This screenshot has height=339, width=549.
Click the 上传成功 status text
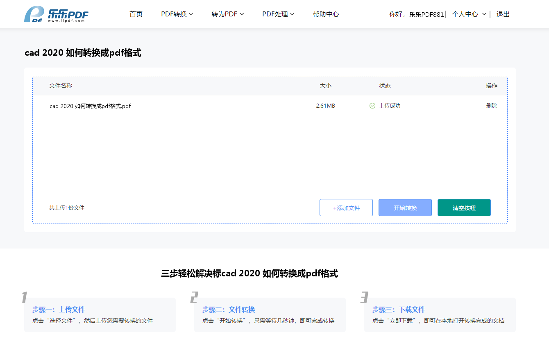point(390,106)
